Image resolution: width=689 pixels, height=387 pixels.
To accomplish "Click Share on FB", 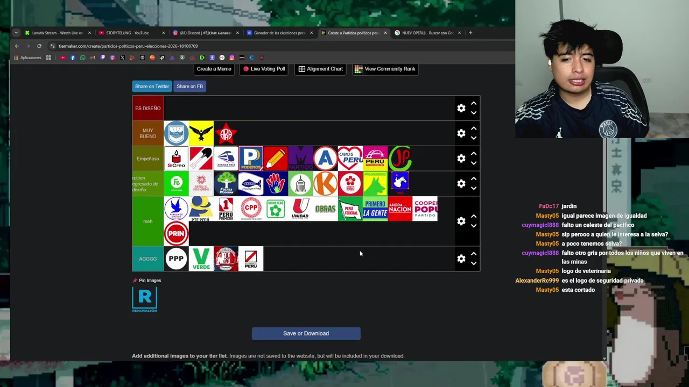I will pos(189,86).
